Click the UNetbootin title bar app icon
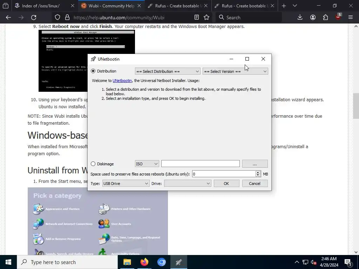 point(93,59)
